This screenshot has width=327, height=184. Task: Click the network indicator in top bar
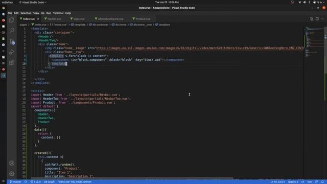tap(300, 2)
